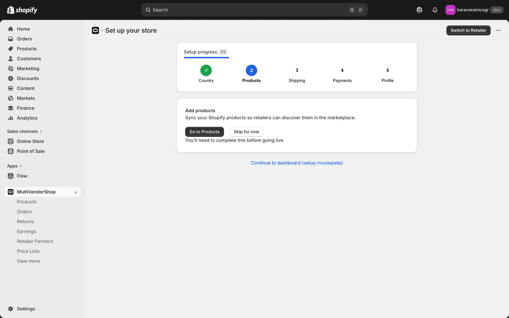Open the Flow app from the sidebar

coord(22,176)
